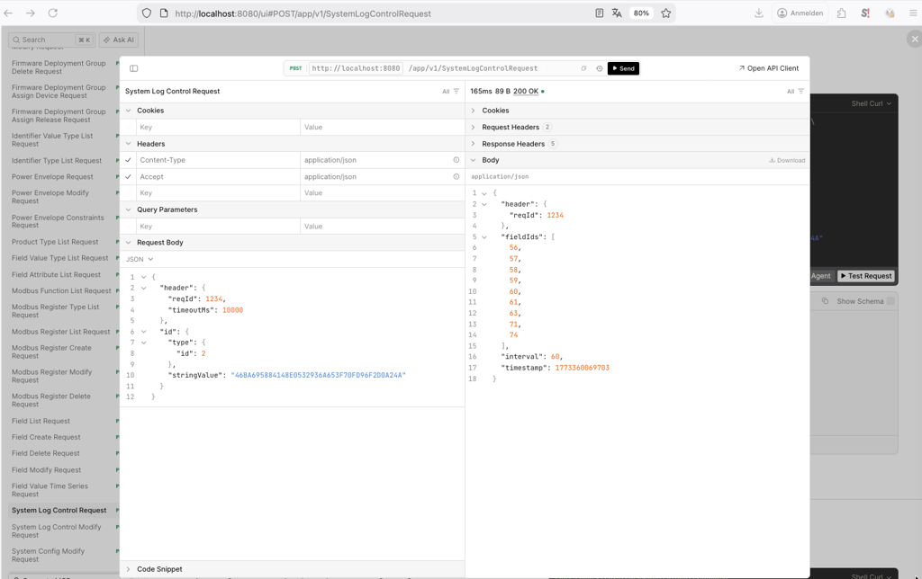The height and width of the screenshot is (579, 922).
Task: Open reader view icon in address bar
Action: 599,13
